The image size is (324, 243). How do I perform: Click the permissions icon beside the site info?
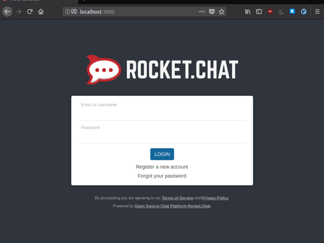pos(74,12)
